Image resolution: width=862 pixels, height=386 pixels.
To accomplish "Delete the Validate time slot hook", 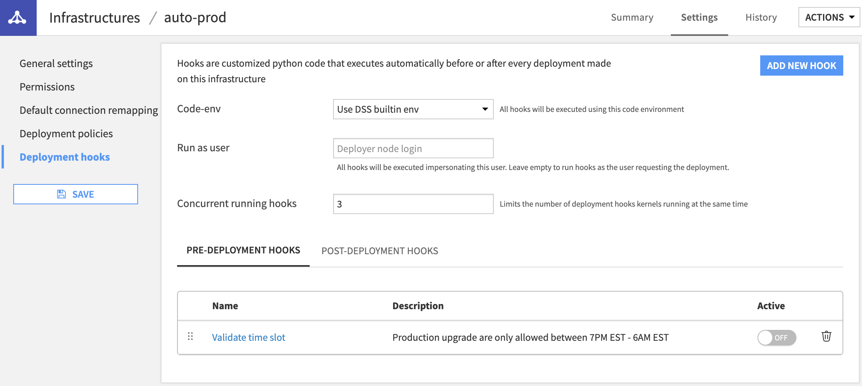I will pyautogui.click(x=826, y=336).
